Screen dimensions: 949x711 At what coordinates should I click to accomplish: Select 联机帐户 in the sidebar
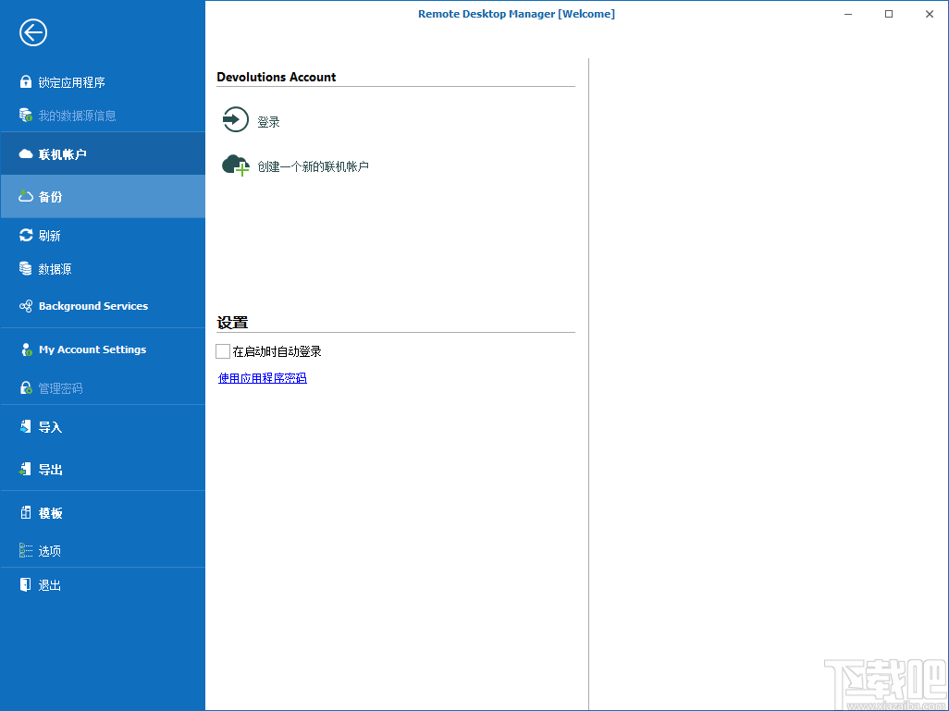(55, 153)
